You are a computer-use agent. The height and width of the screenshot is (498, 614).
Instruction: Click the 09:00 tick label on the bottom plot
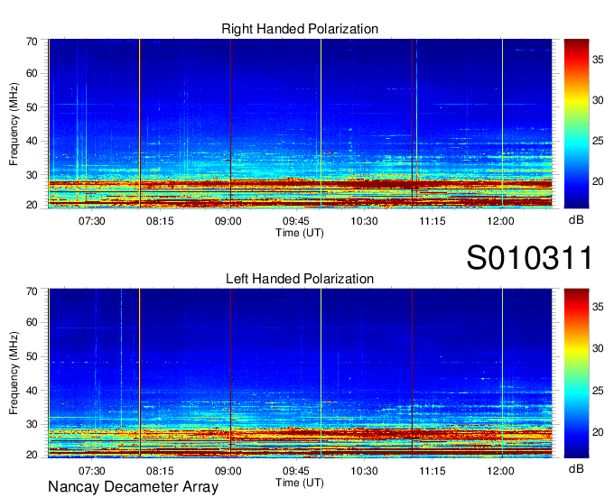tap(228, 471)
